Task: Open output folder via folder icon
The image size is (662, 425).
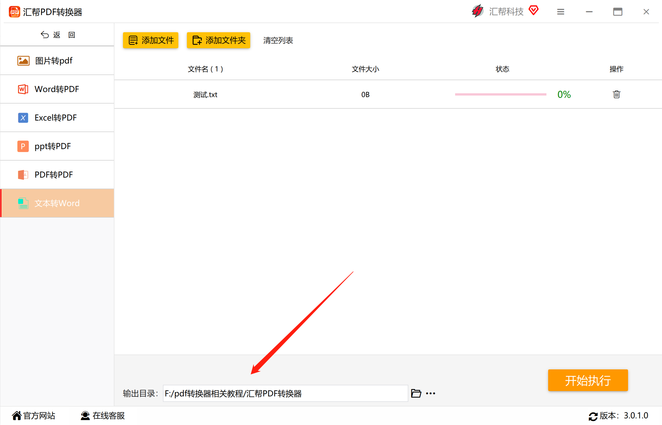Action: 416,393
